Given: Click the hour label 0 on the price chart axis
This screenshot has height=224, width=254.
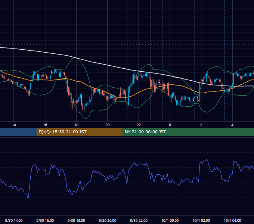Looking at the screenshot, I should tap(170, 125).
